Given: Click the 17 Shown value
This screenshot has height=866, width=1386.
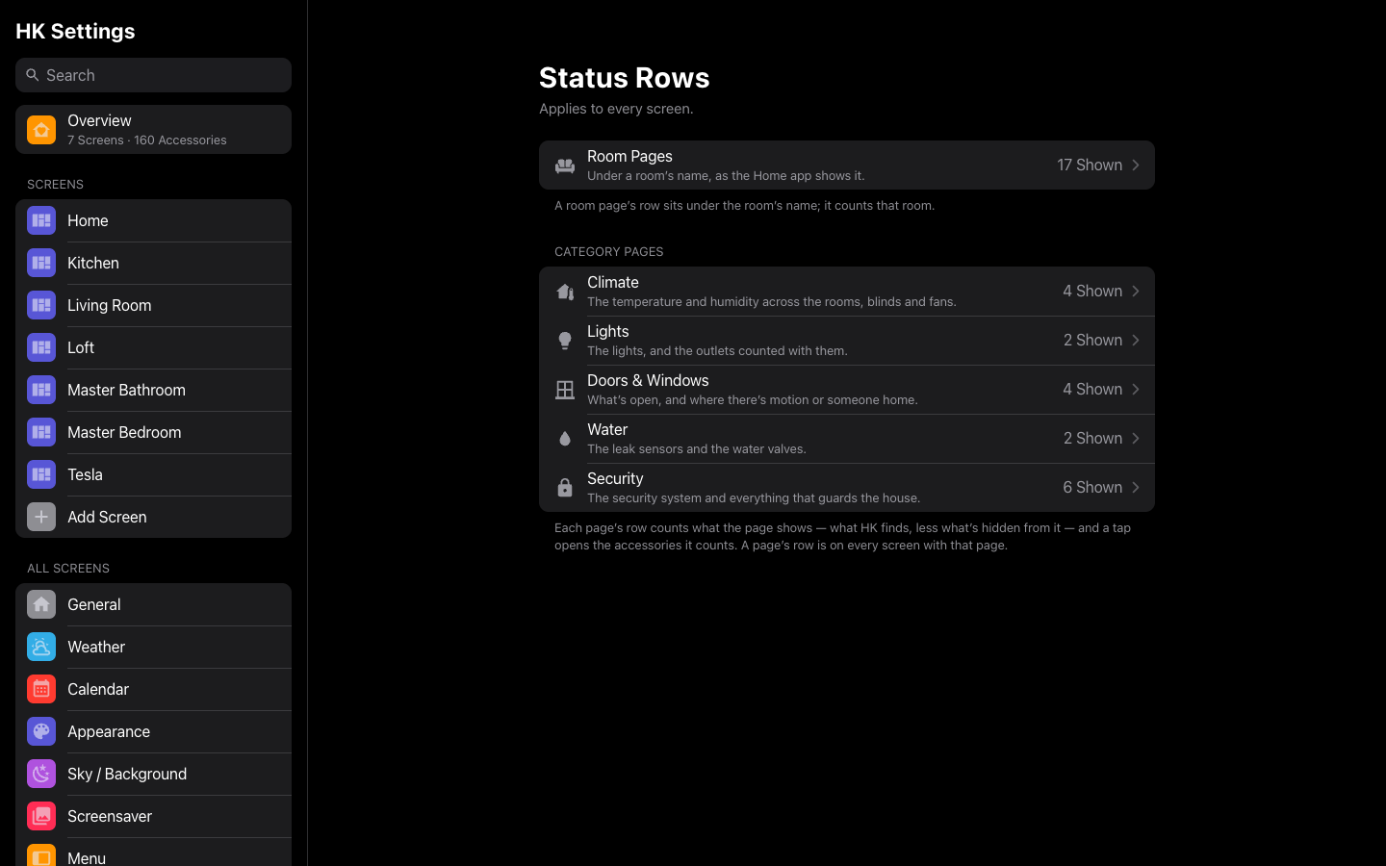Looking at the screenshot, I should point(1090,166).
